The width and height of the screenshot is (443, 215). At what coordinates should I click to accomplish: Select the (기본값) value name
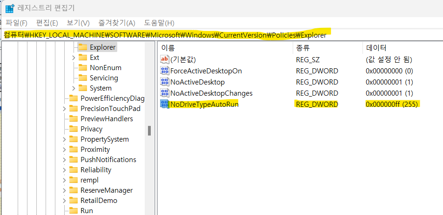(x=183, y=59)
